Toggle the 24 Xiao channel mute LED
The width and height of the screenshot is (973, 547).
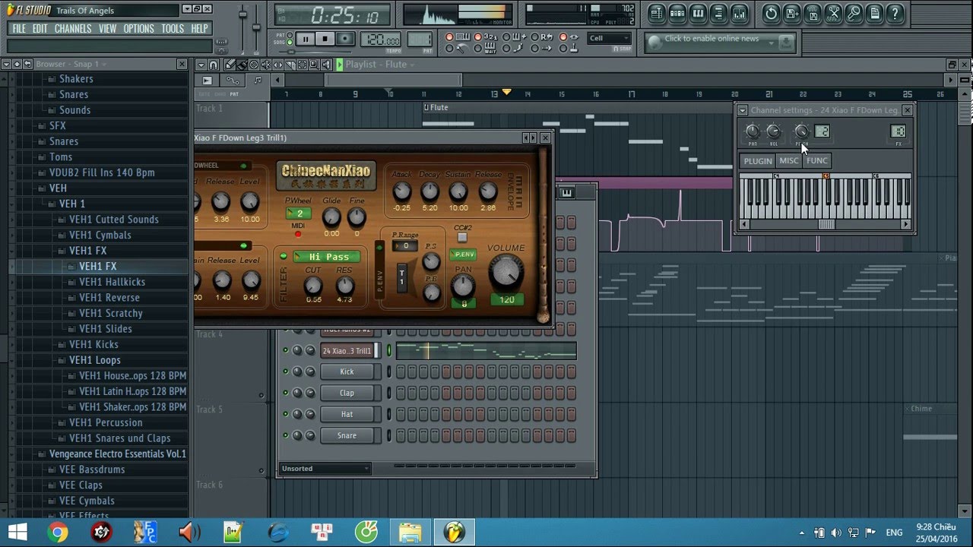286,350
